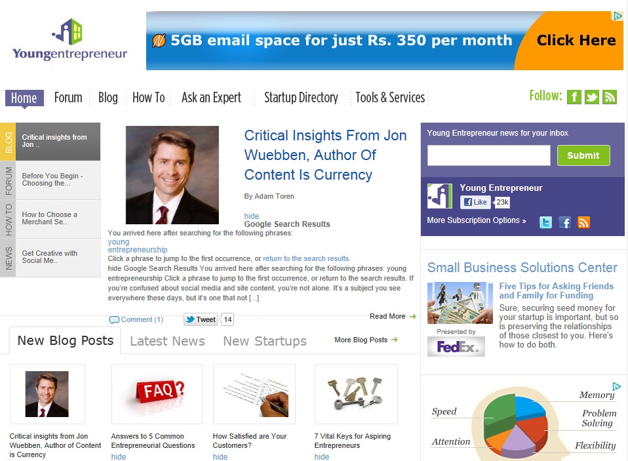Screen dimensions: 628x461
Task: Click the speech bubble Comment (1) link
Action: [136, 319]
